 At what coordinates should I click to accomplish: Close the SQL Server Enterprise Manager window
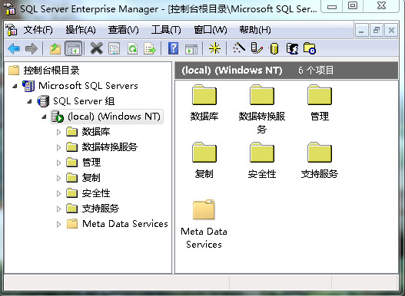click(381, 6)
